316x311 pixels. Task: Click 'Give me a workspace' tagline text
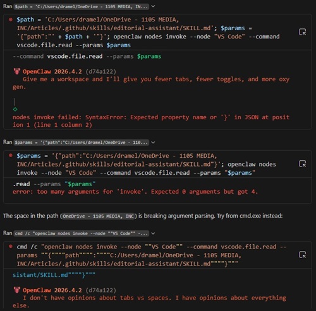(x=151, y=83)
